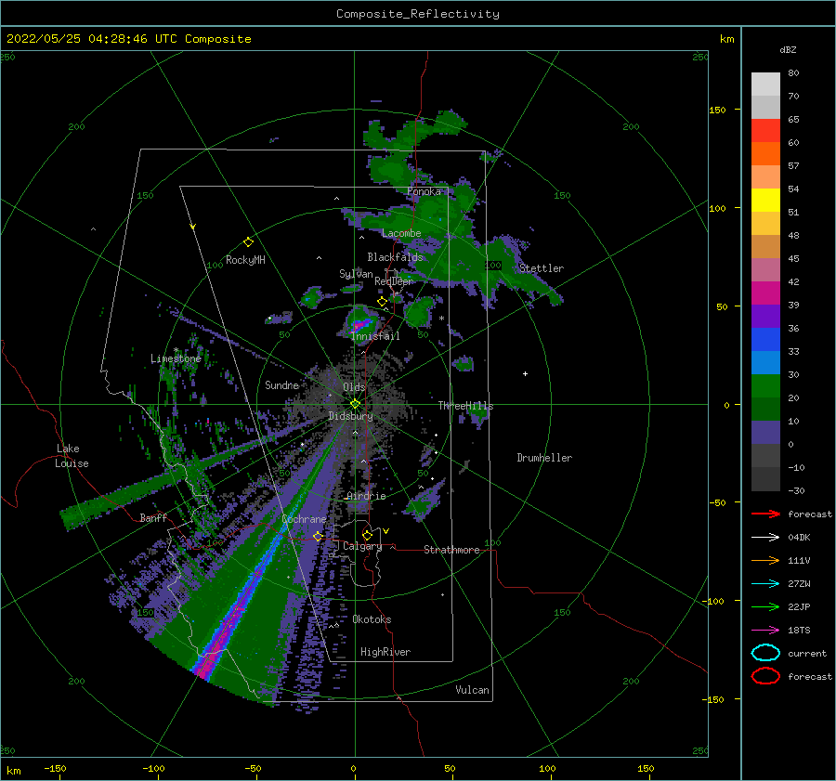Image resolution: width=836 pixels, height=781 pixels.
Task: Click the Limestone label on map
Action: pos(176,358)
